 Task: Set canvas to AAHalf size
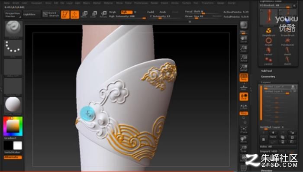pos(244,68)
